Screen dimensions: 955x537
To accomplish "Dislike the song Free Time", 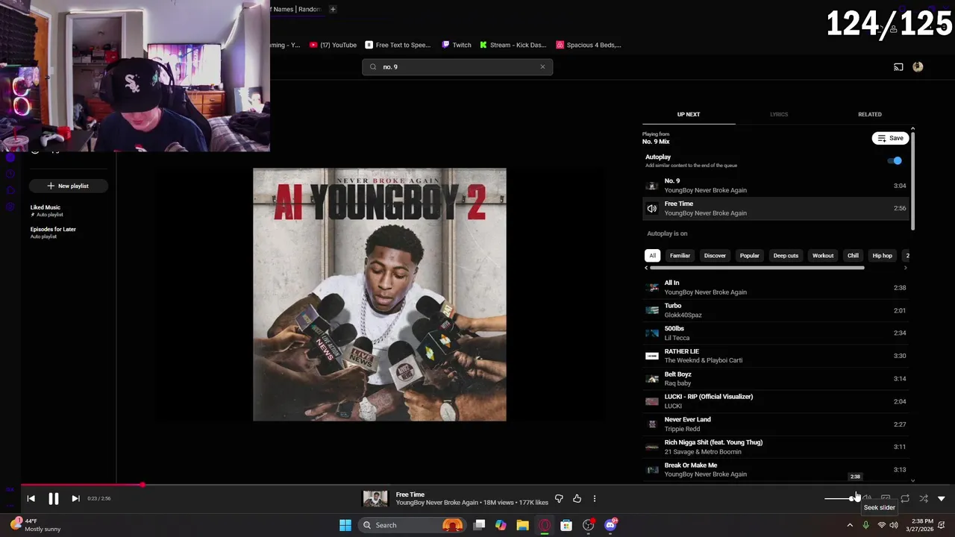I will pos(559,499).
